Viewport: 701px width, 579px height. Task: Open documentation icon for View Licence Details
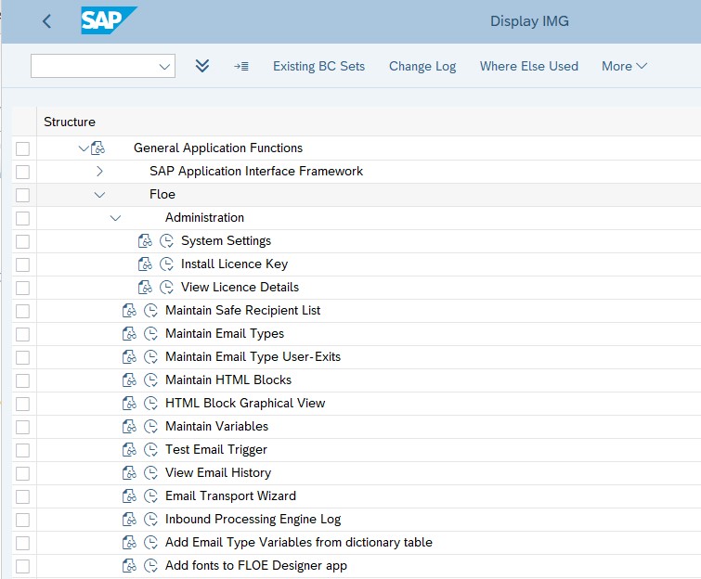pos(145,288)
